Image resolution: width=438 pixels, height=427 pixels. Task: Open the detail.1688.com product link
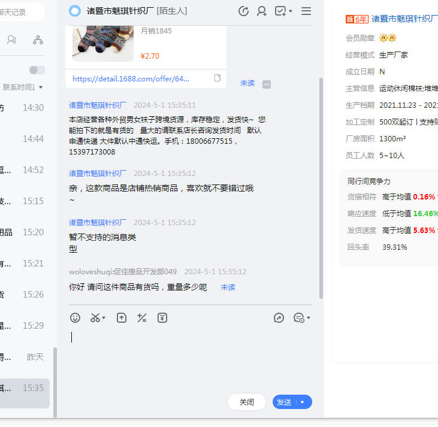(x=131, y=78)
